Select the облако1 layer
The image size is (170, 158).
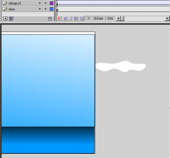click(x=28, y=3)
